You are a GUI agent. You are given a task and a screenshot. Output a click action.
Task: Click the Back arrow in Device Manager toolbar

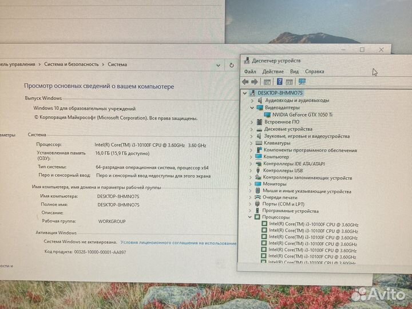tap(245, 82)
